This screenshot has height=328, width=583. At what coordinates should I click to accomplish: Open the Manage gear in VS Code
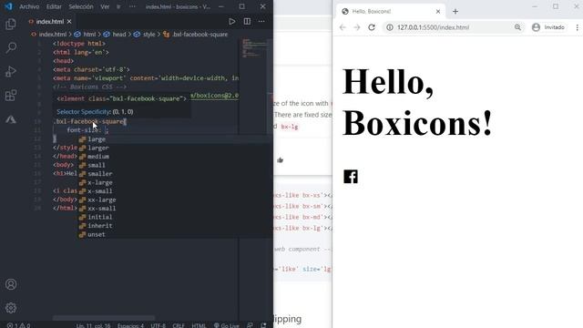point(11,308)
